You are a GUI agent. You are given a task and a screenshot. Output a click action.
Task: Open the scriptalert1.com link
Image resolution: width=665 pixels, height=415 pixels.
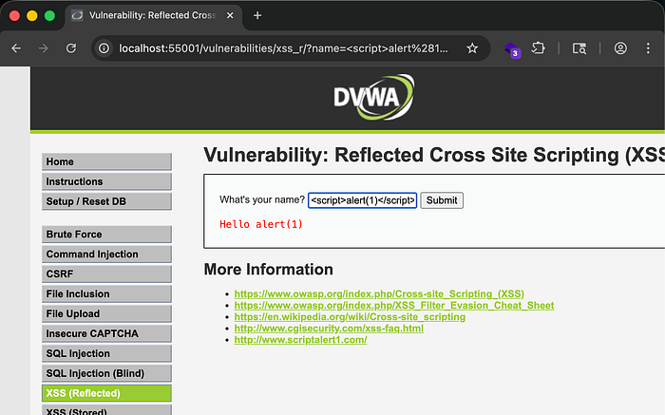click(301, 340)
